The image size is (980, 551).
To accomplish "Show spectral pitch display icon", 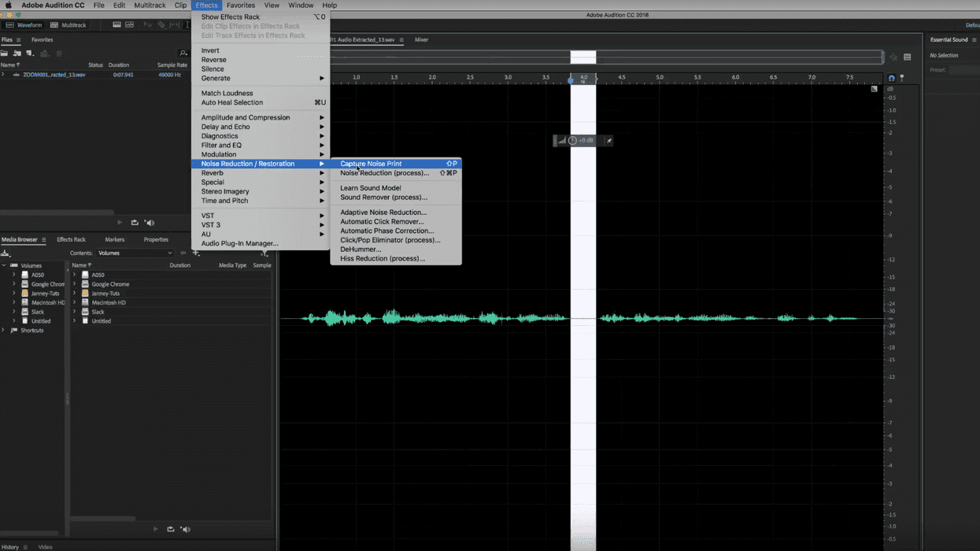I will pyautogui.click(x=130, y=25).
